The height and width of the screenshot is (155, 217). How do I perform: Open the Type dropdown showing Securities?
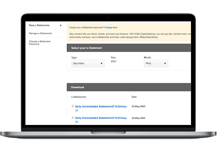[88, 63]
